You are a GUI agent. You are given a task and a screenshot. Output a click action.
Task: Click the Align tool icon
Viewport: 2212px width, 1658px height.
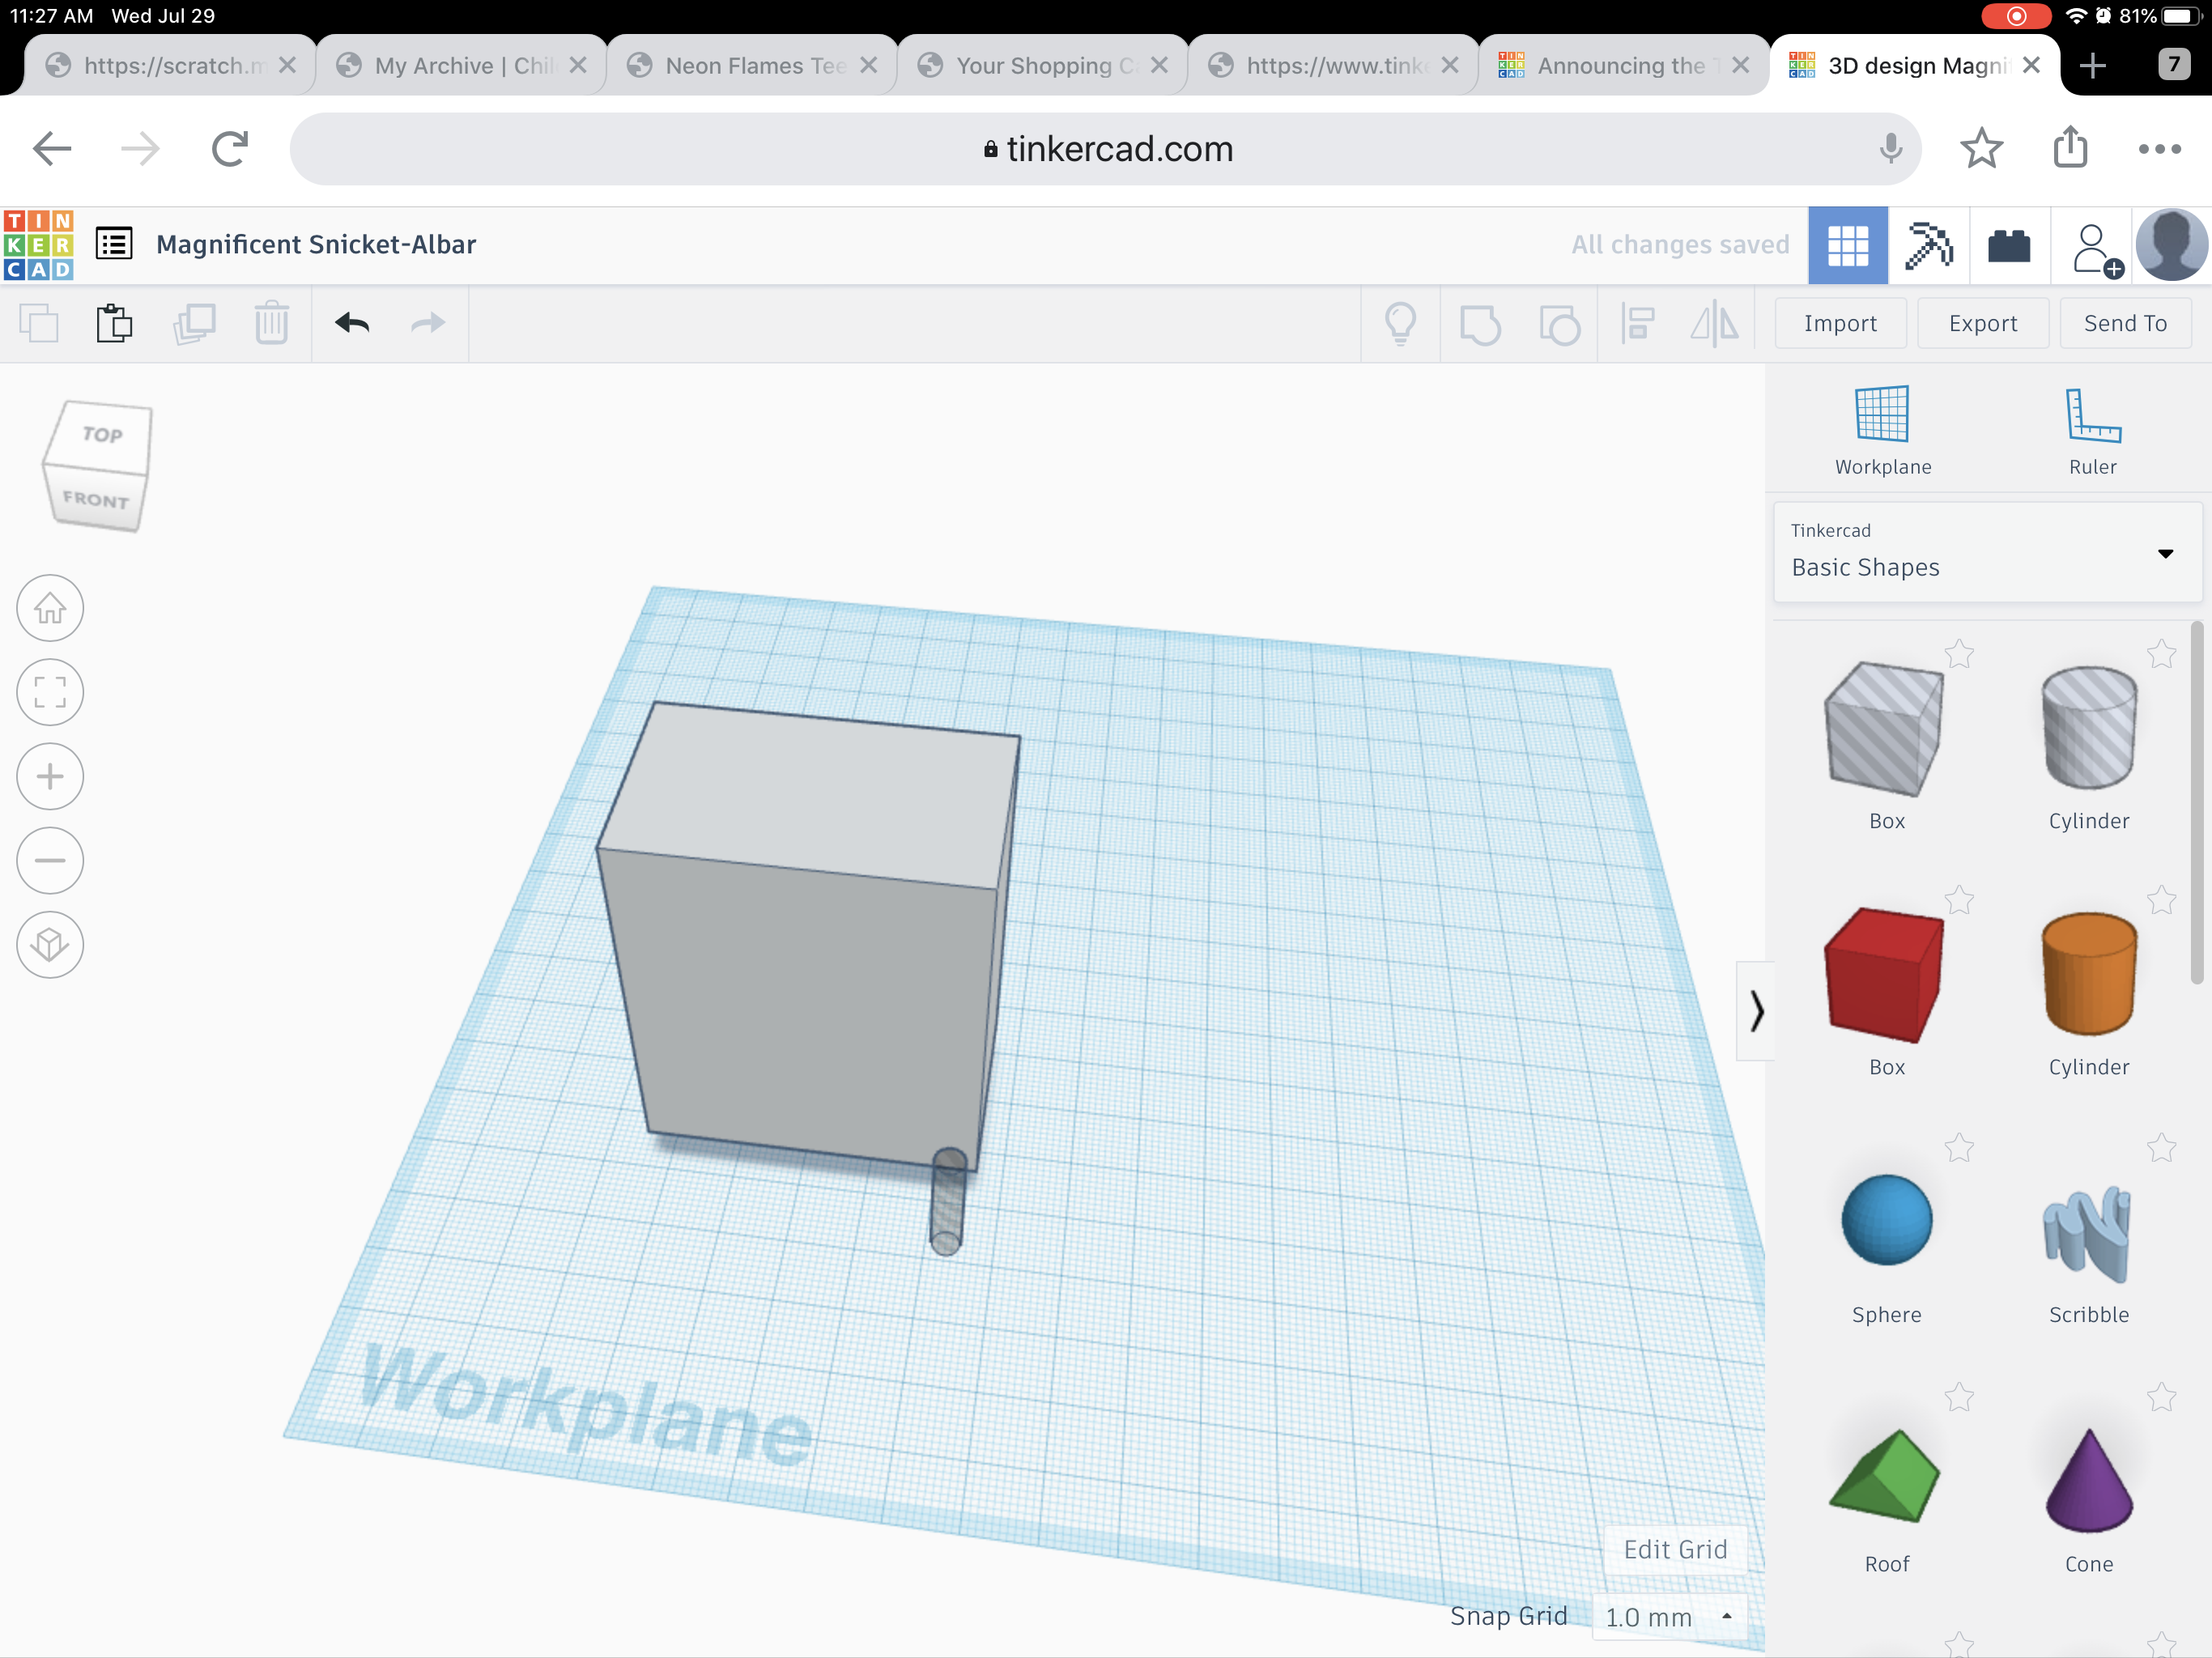pyautogui.click(x=1638, y=324)
